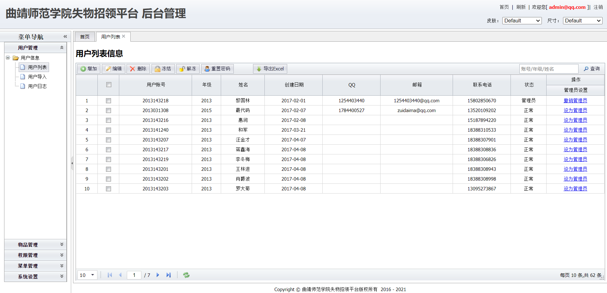Click the sidebar splitter collapse handle
This screenshot has height=293, width=607.
pos(72,163)
